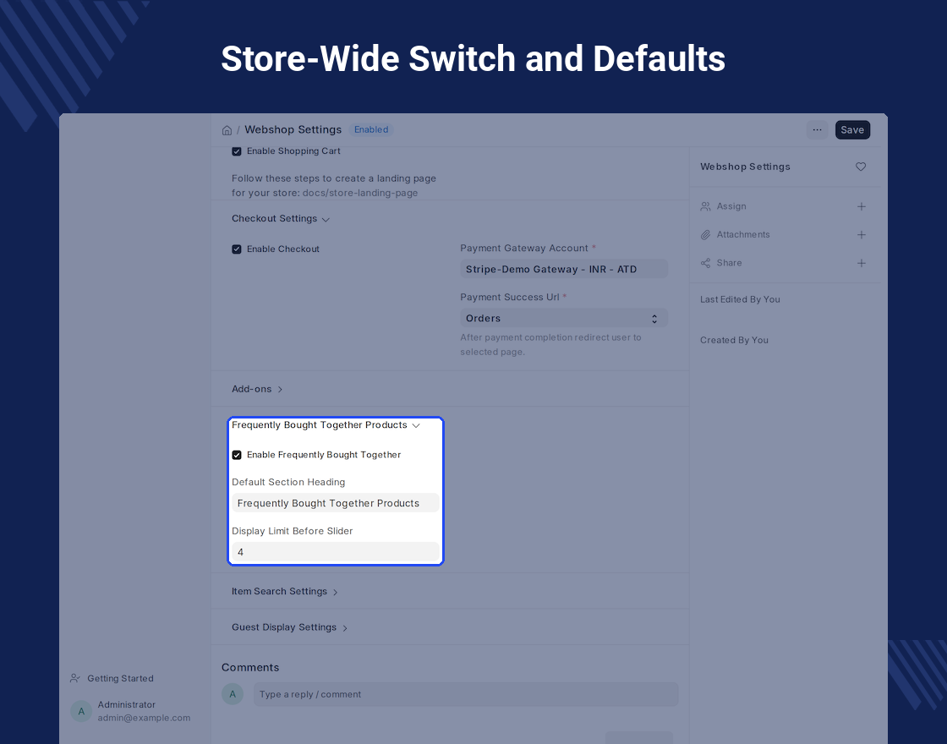
Task: Click the Display Limit Before Slider field
Action: click(335, 552)
